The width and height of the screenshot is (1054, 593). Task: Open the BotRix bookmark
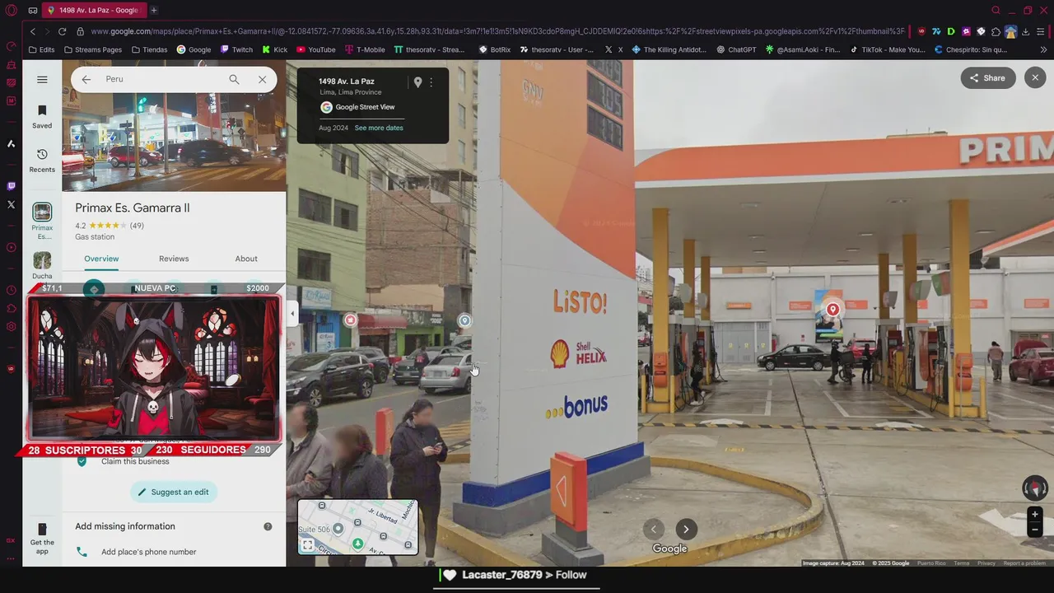tap(494, 49)
